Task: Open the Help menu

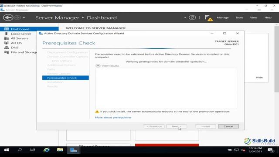Action: pyautogui.click(x=268, y=17)
